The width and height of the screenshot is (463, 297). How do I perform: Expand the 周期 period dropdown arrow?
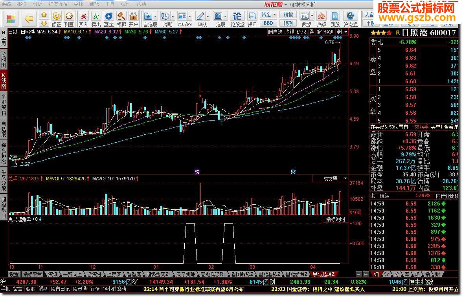point(173,16)
